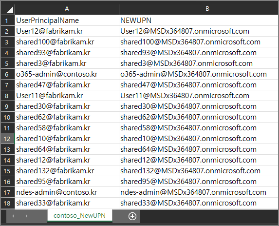This screenshot has height=226, width=279.
Task: Select cell User12@fabrikam.kr
Action: (x=67, y=31)
